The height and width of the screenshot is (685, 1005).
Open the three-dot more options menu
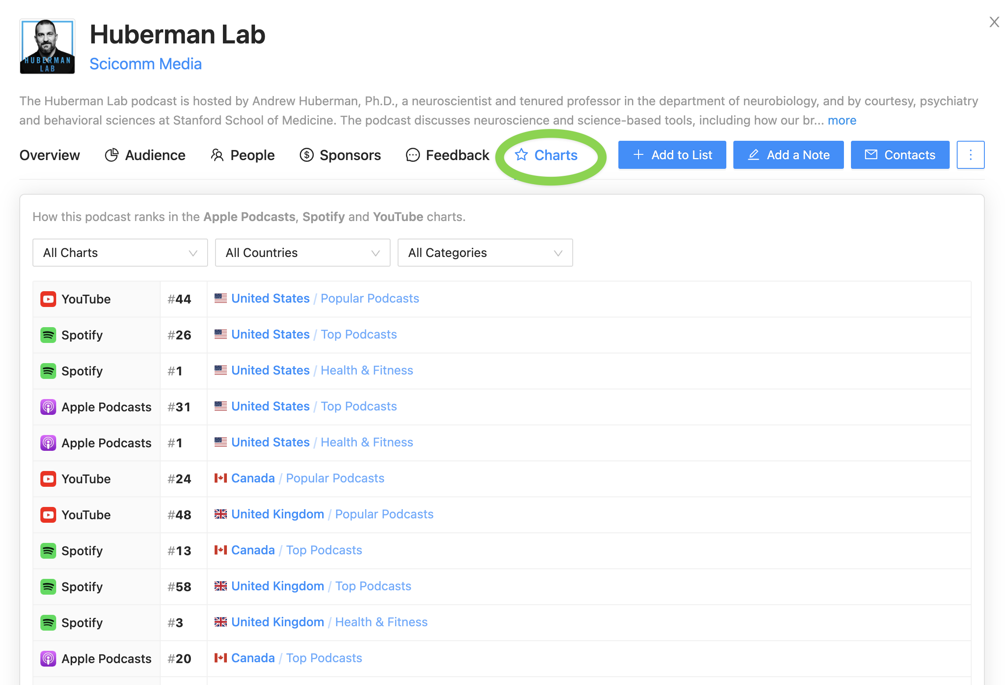point(970,155)
